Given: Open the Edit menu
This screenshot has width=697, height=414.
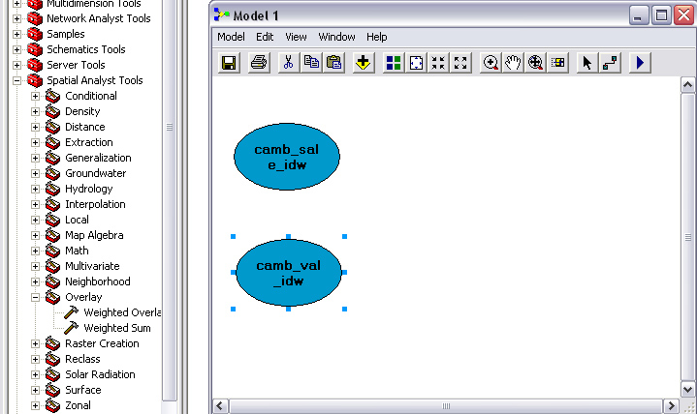Looking at the screenshot, I should 265,37.
